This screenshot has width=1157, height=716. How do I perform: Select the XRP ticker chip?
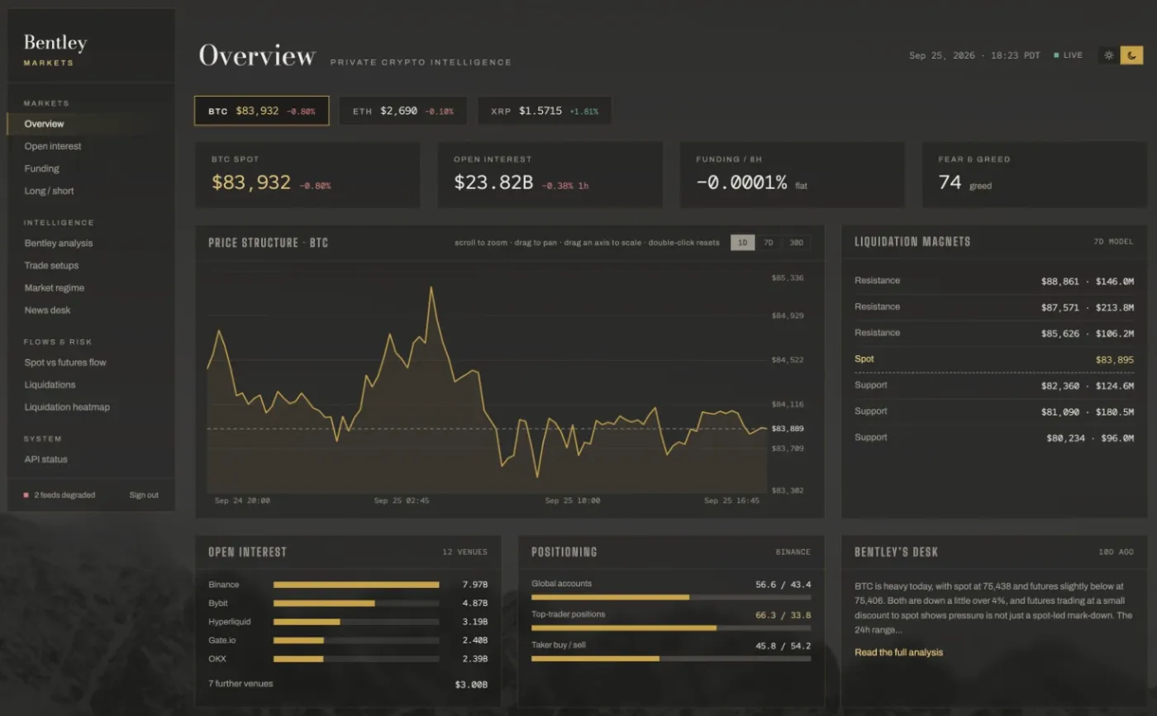coord(545,111)
